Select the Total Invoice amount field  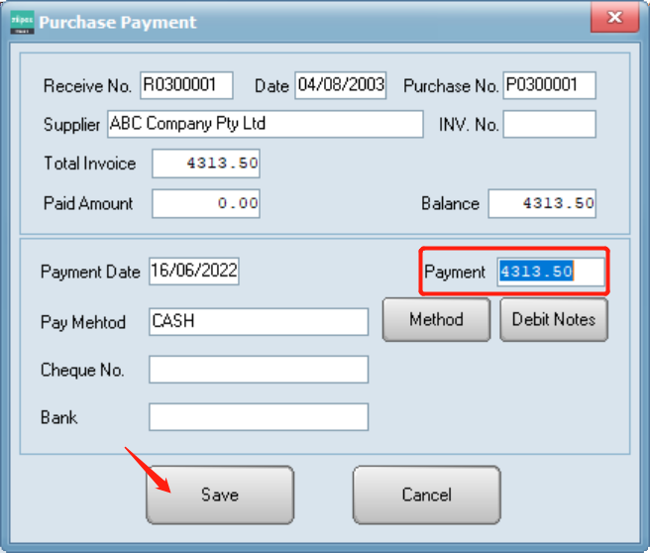206,164
